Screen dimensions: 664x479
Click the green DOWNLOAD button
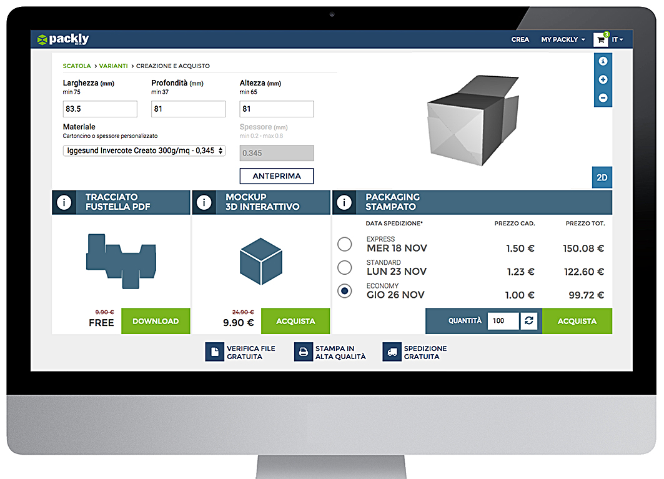(156, 321)
